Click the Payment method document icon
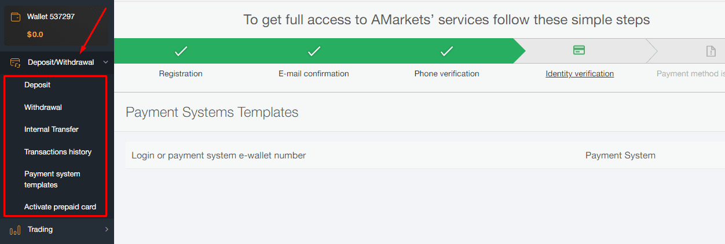 coord(711,51)
